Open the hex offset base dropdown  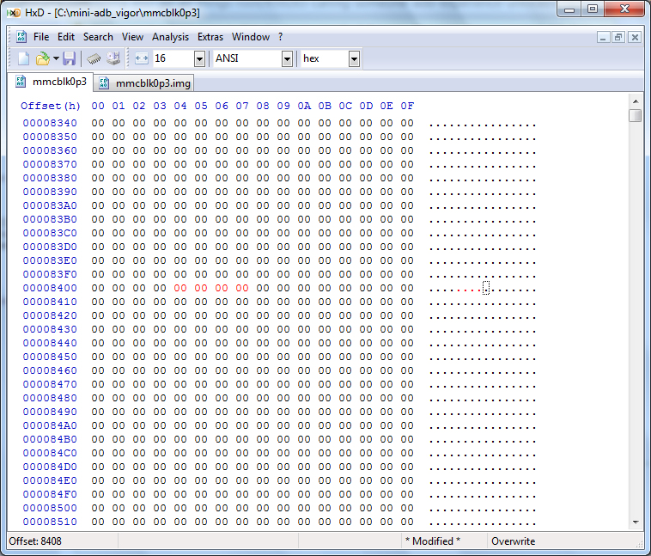354,58
